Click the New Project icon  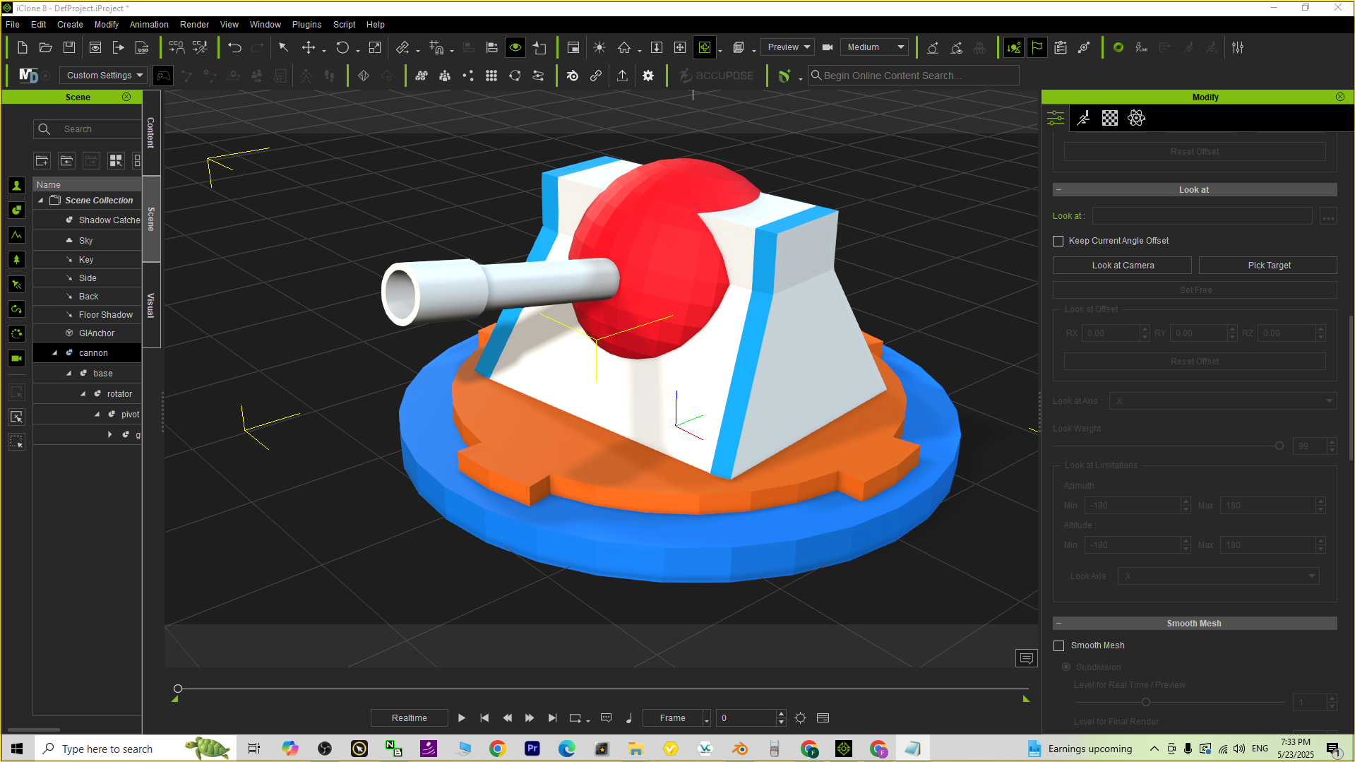[x=23, y=47]
